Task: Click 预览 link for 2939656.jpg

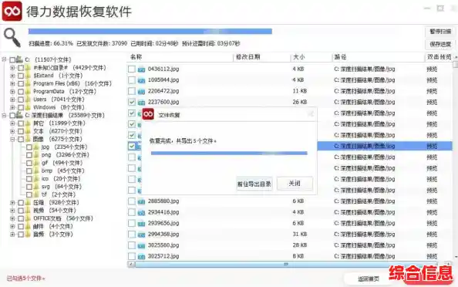Action: tap(432, 224)
